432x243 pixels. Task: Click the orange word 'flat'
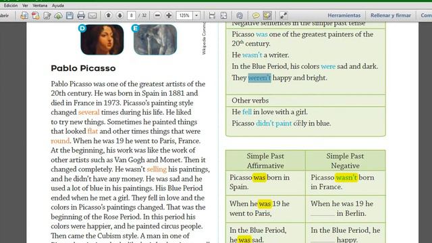[x=92, y=132]
